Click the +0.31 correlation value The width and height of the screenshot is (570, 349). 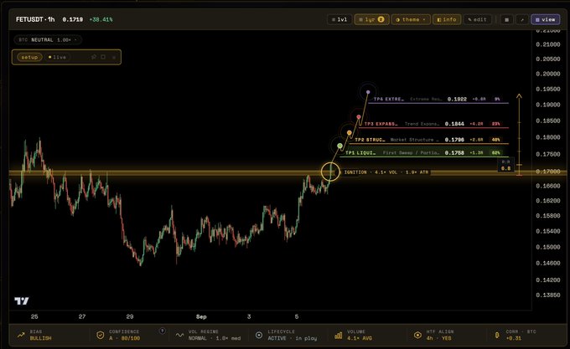(513, 338)
